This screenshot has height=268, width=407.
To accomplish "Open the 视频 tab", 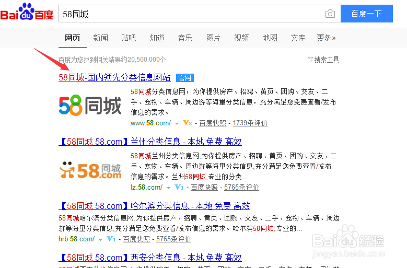I will pos(241,38).
